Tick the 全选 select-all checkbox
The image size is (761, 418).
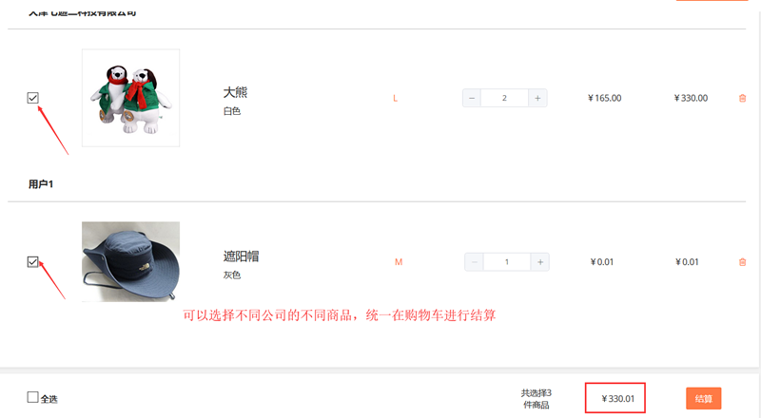pyautogui.click(x=32, y=397)
